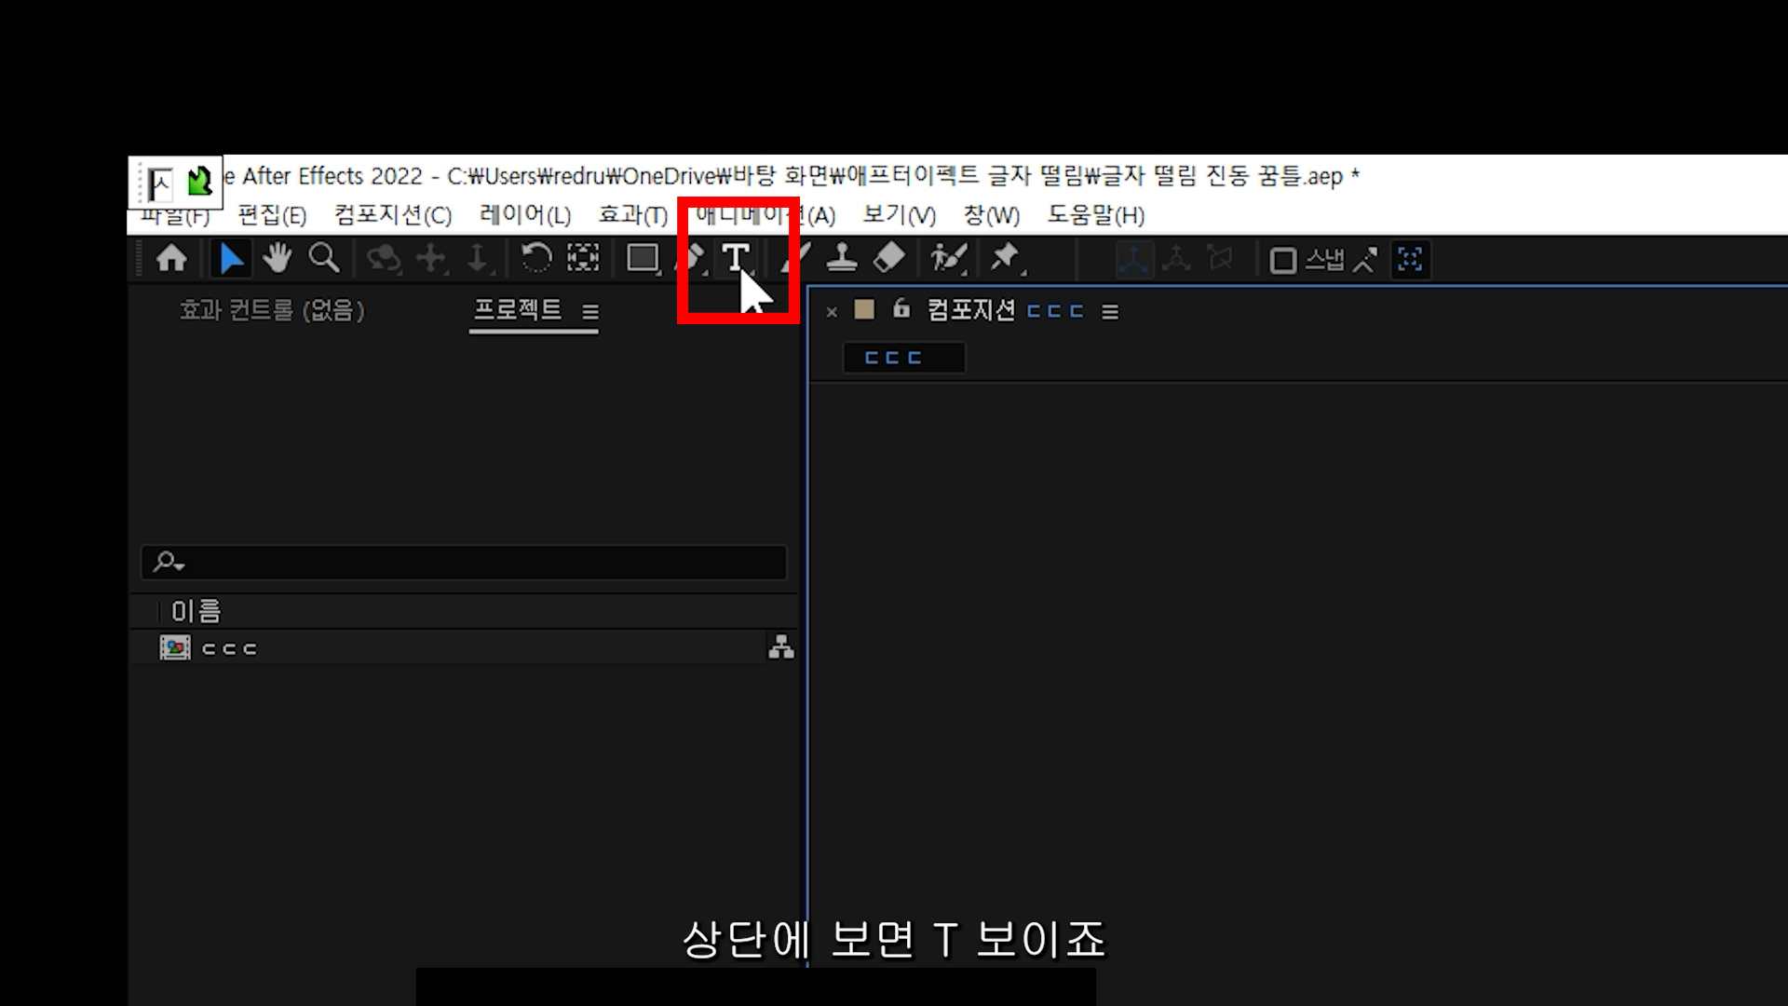Expand the project search filter dropdown
Viewport: 1788px width, 1006px height.
(x=169, y=562)
